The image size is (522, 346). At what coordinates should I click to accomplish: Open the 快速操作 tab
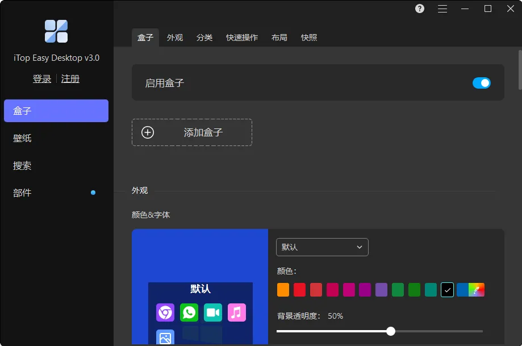242,37
